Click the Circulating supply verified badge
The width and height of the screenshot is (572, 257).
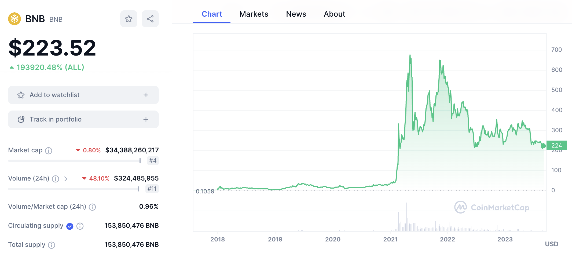70,226
